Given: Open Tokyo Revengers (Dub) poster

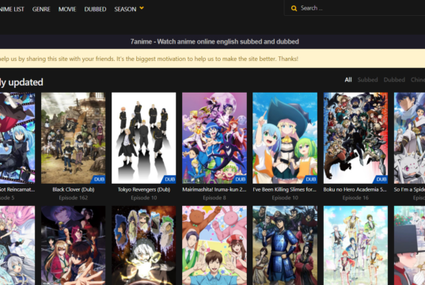Looking at the screenshot, I should (x=144, y=138).
